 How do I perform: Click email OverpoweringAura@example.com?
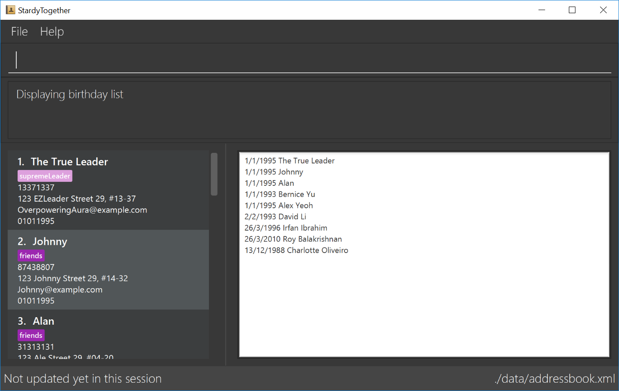click(x=82, y=210)
